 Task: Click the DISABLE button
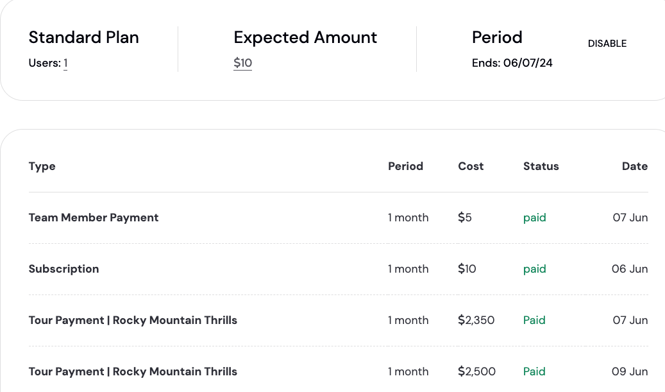607,43
